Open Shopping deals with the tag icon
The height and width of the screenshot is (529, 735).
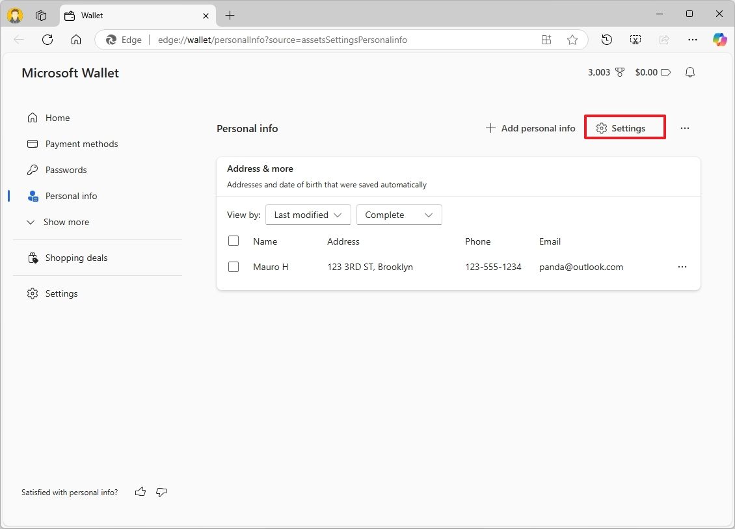click(x=76, y=258)
